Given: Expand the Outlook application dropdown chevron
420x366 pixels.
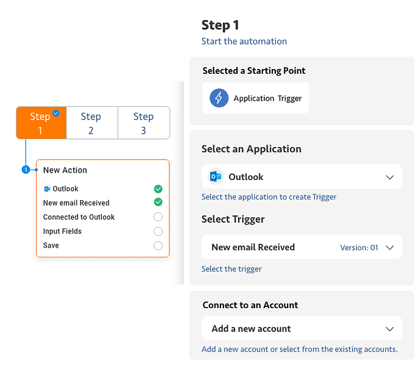Looking at the screenshot, I should [389, 178].
